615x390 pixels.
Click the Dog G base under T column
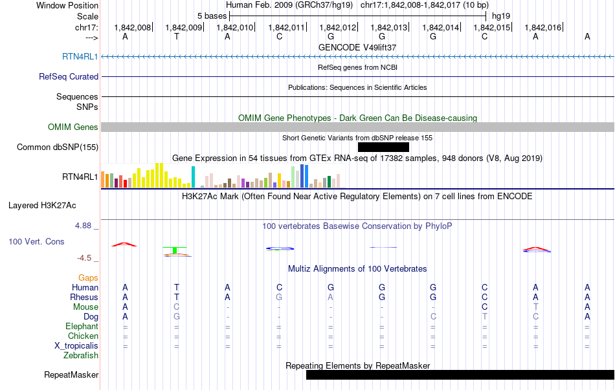coord(177,317)
